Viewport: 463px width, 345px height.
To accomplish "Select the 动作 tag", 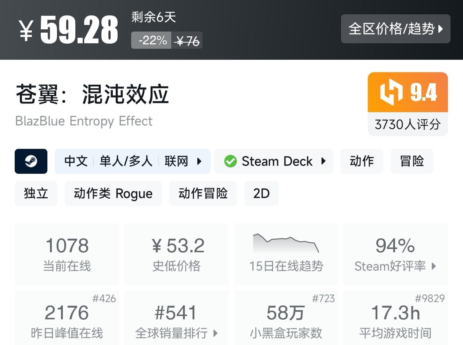I will pyautogui.click(x=362, y=161).
